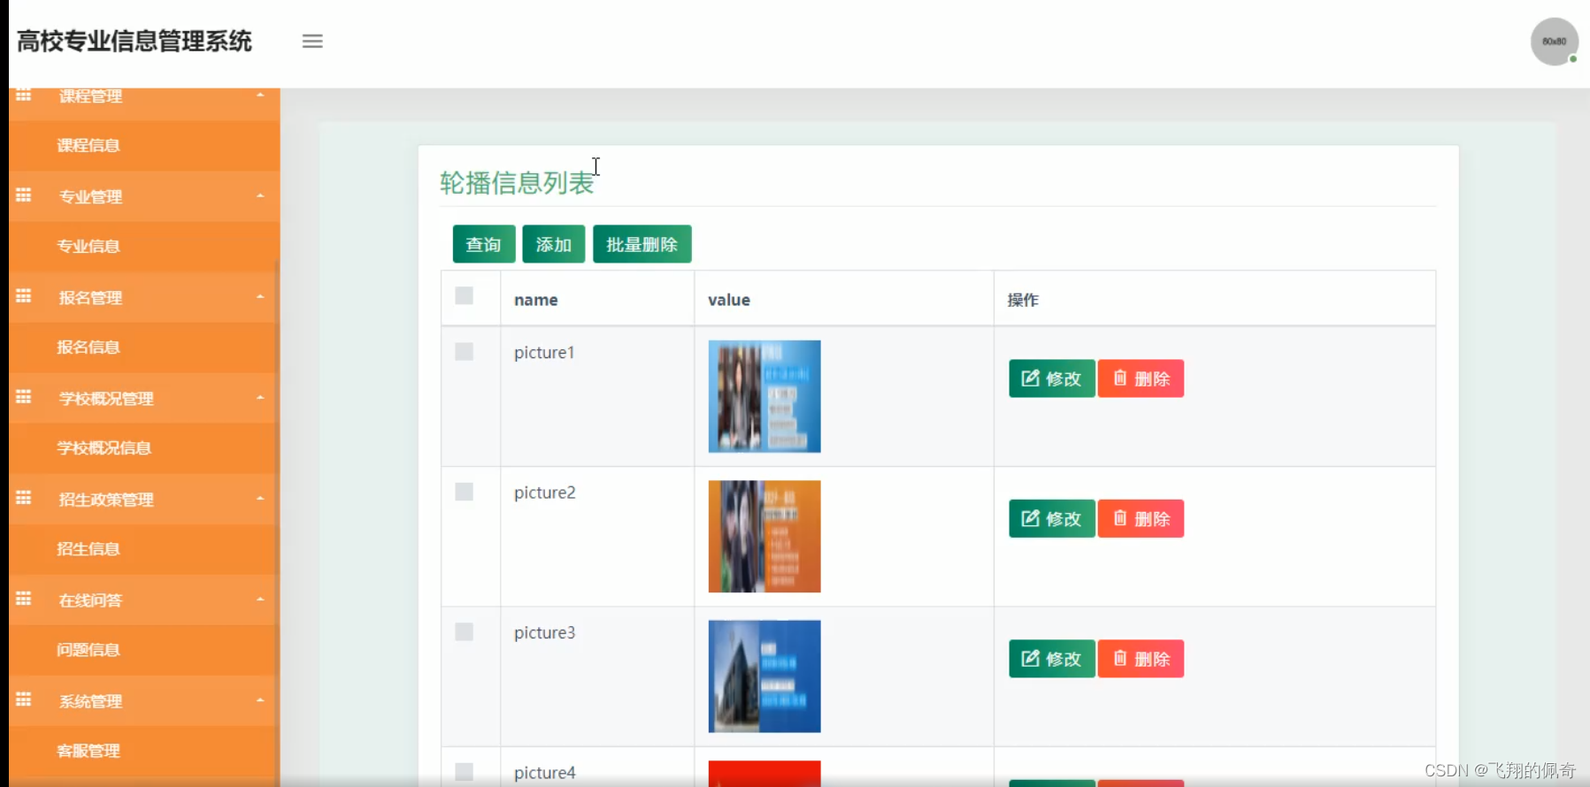
Task: Click the grid icon beside 课程管理
Action: pos(24,95)
